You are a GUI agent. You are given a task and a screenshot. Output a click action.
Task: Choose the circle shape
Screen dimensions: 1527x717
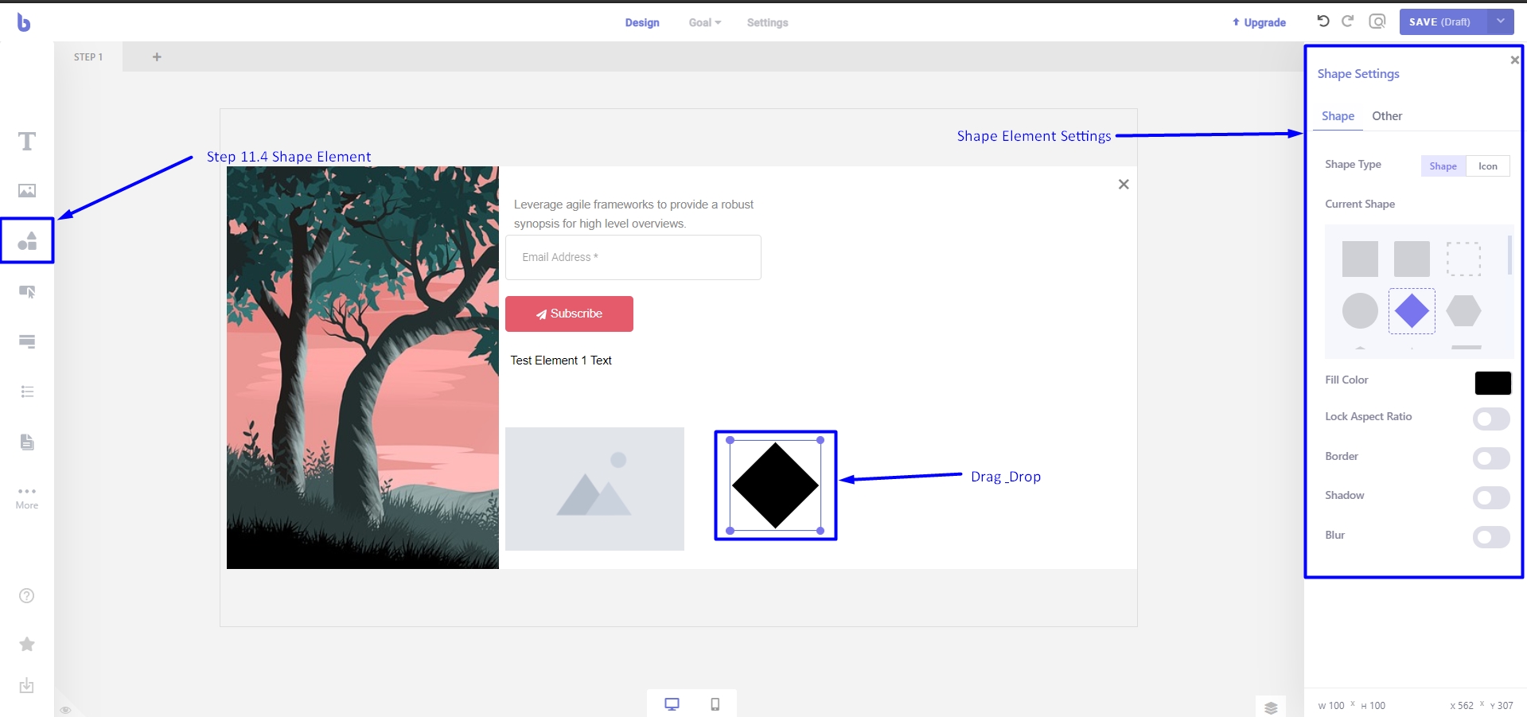point(1360,311)
